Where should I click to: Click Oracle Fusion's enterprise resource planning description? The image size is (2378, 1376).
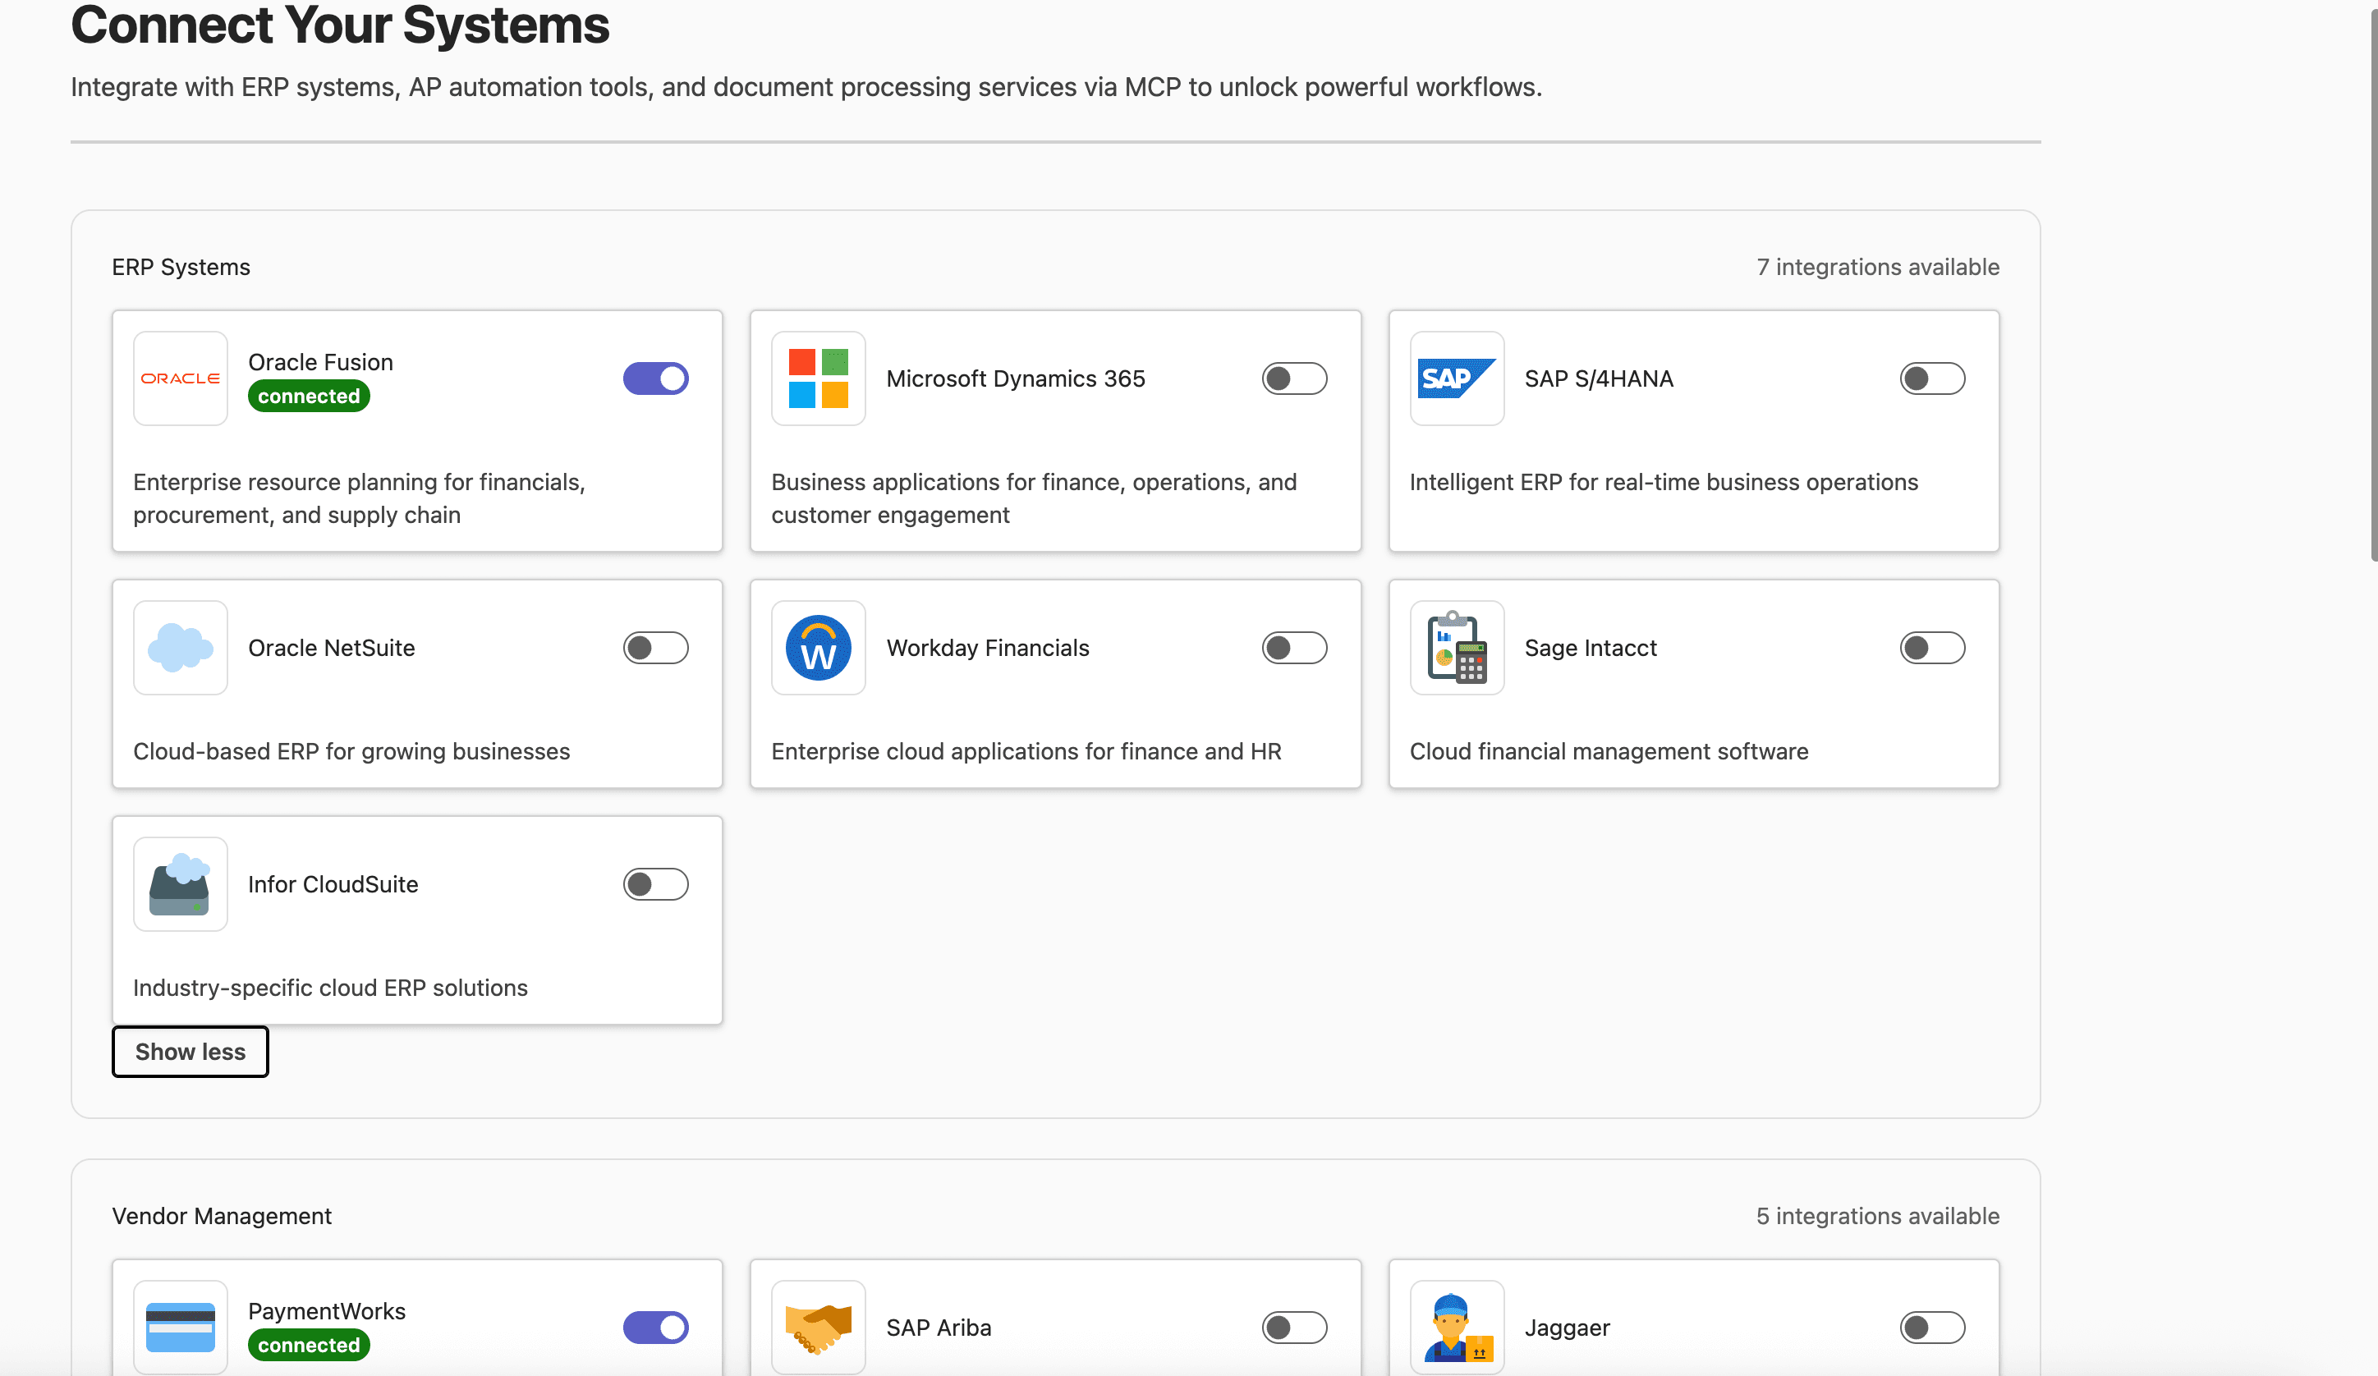(x=360, y=498)
